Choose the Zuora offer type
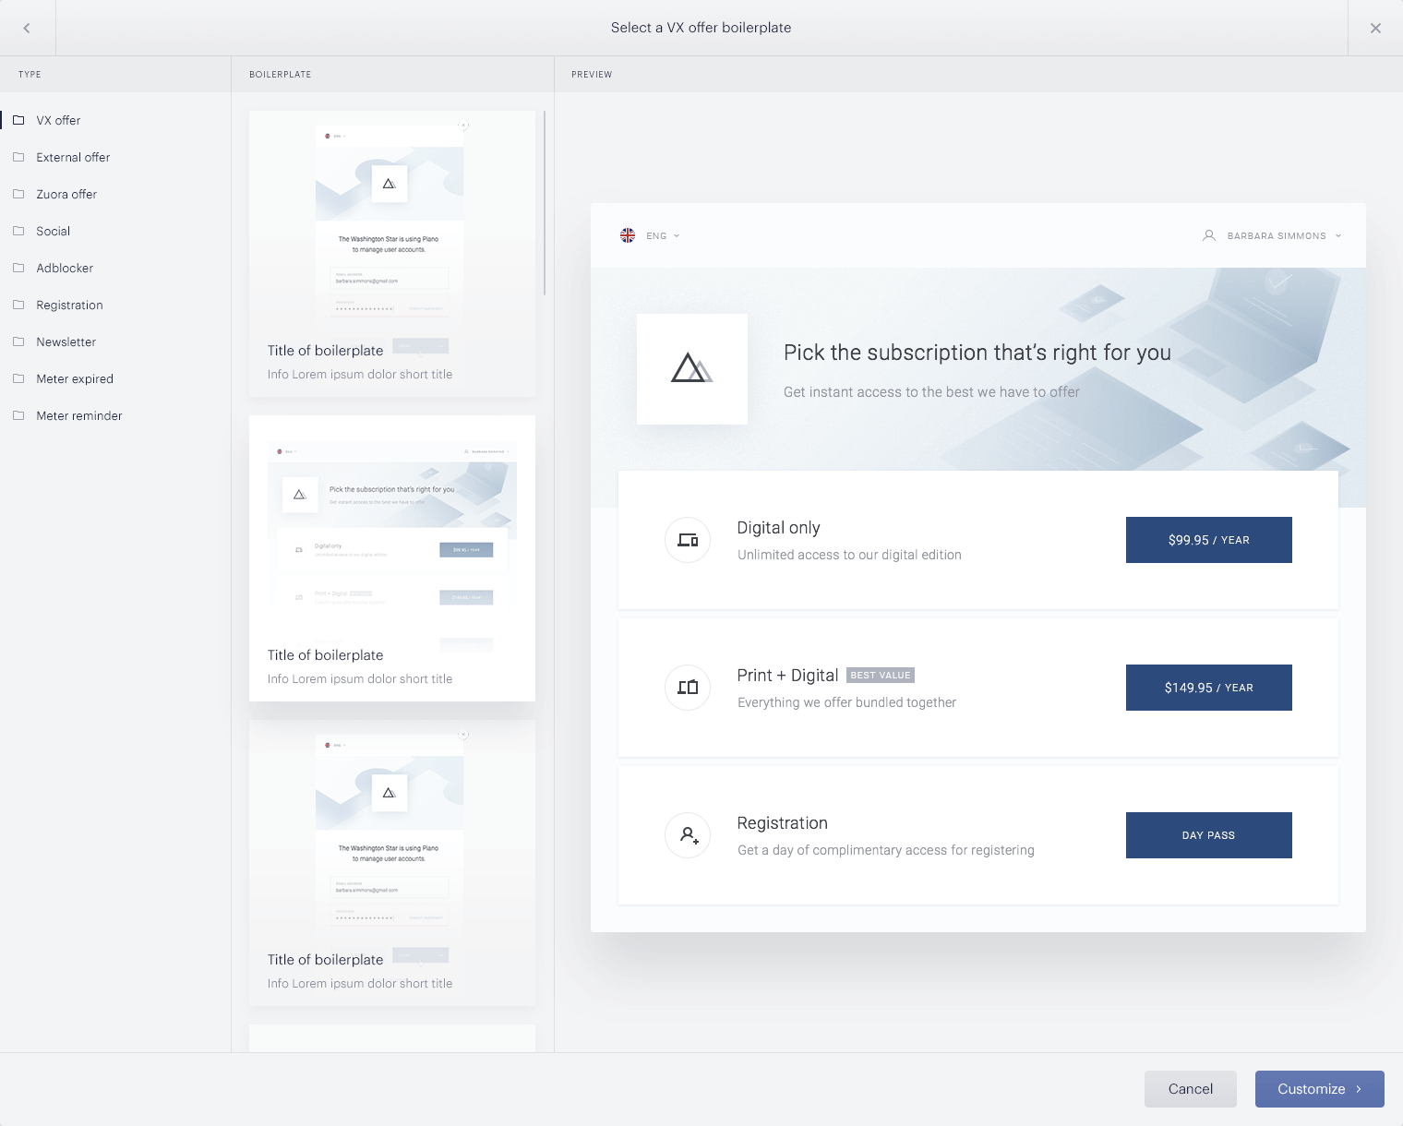 [x=66, y=194]
